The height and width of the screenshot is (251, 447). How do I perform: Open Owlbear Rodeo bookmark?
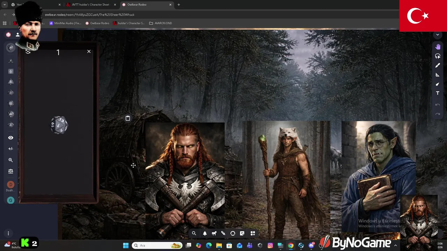(x=97, y=23)
